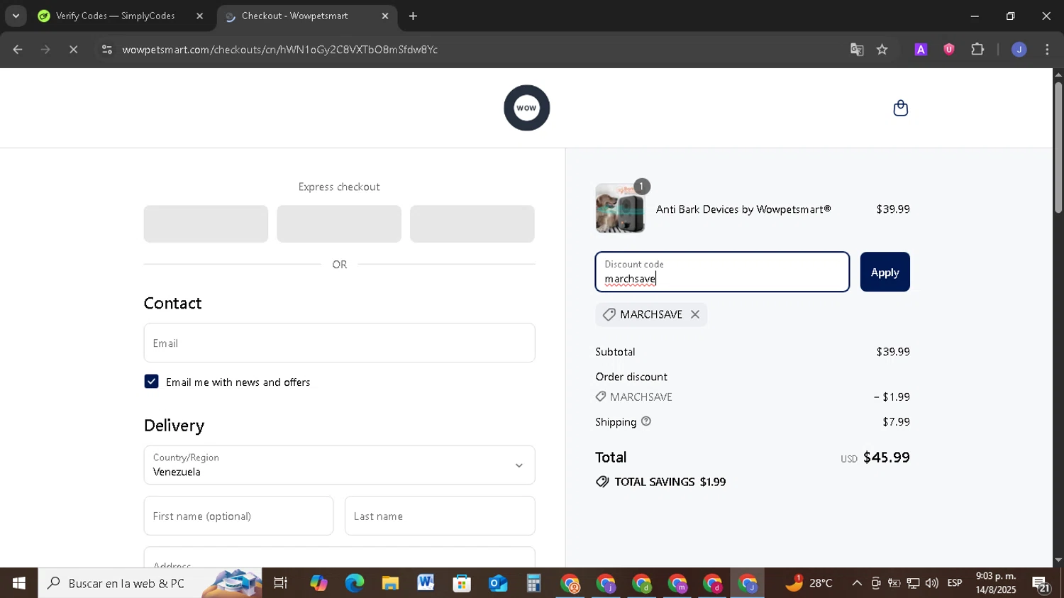This screenshot has height=598, width=1064.
Task: Click the translate page icon
Action: point(857,50)
